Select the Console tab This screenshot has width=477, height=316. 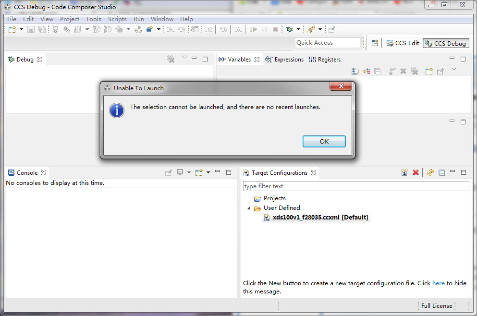(23, 173)
